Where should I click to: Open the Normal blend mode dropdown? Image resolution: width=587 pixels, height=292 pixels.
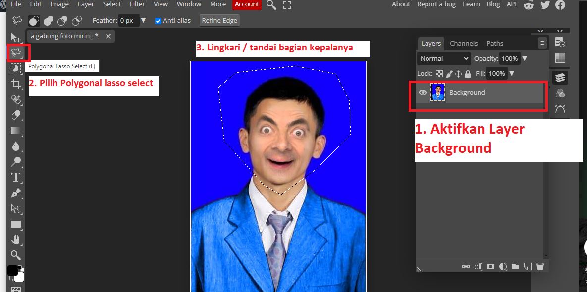[444, 59]
